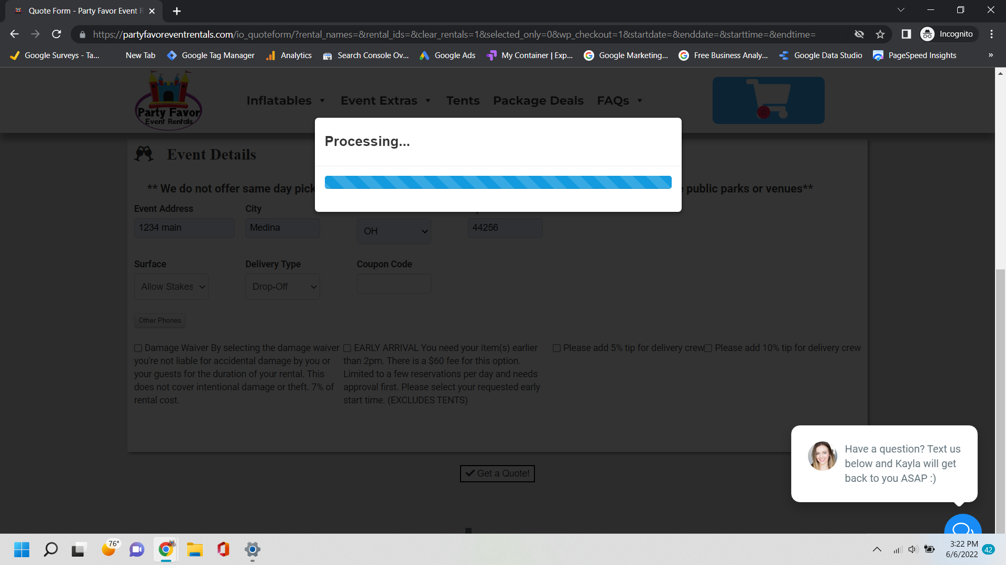This screenshot has width=1006, height=565.
Task: Open the state dropdown showing OH
Action: (393, 231)
